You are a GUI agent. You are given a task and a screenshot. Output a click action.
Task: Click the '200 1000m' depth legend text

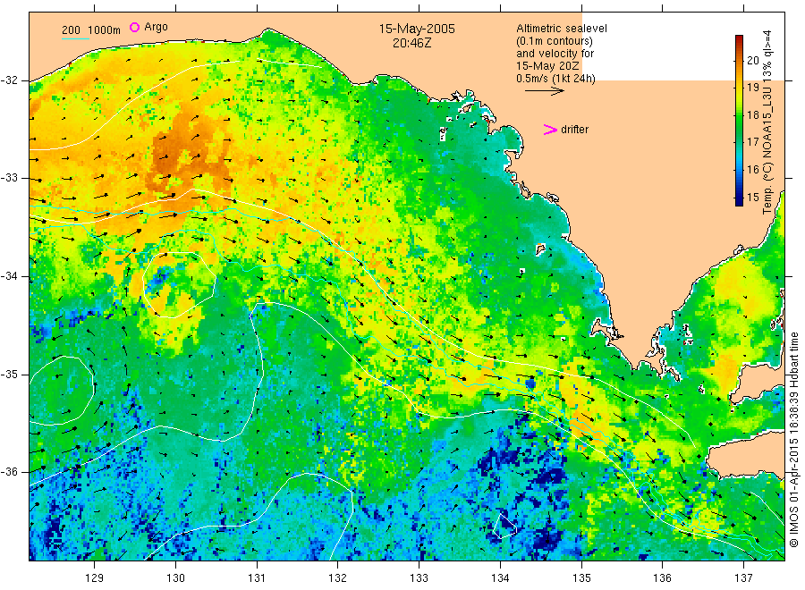[91, 30]
